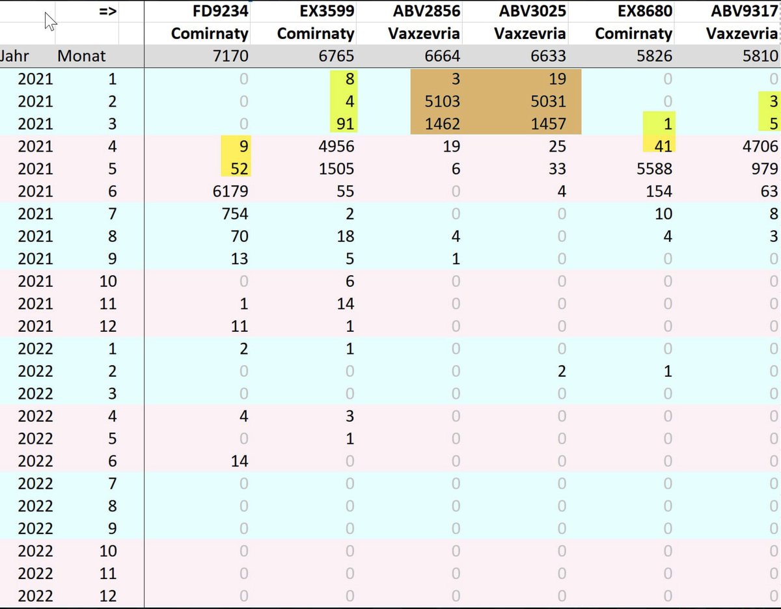Click the Monat column label

click(81, 56)
